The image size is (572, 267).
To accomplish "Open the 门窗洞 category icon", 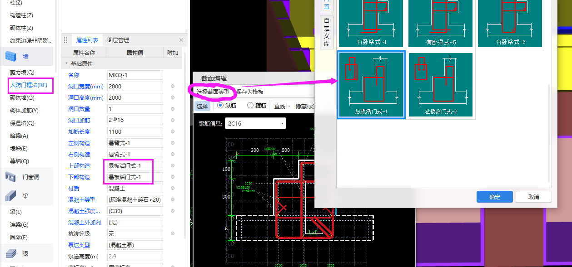I will (x=10, y=177).
